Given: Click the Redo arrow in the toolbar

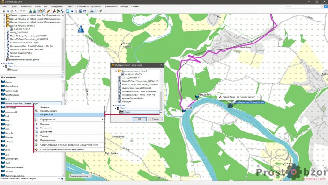Looking at the screenshot, I should pyautogui.click(x=24, y=11).
